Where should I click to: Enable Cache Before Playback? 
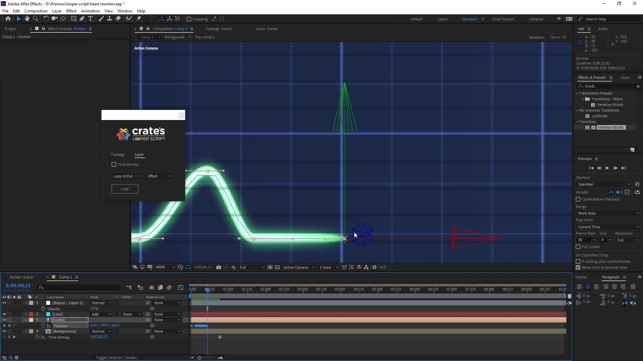pyautogui.click(x=578, y=200)
